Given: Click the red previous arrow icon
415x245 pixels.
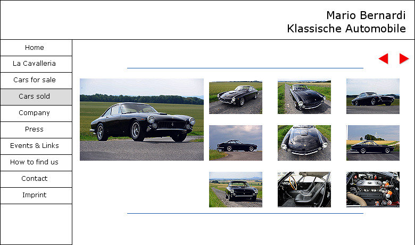Looking at the screenshot, I should (384, 58).
